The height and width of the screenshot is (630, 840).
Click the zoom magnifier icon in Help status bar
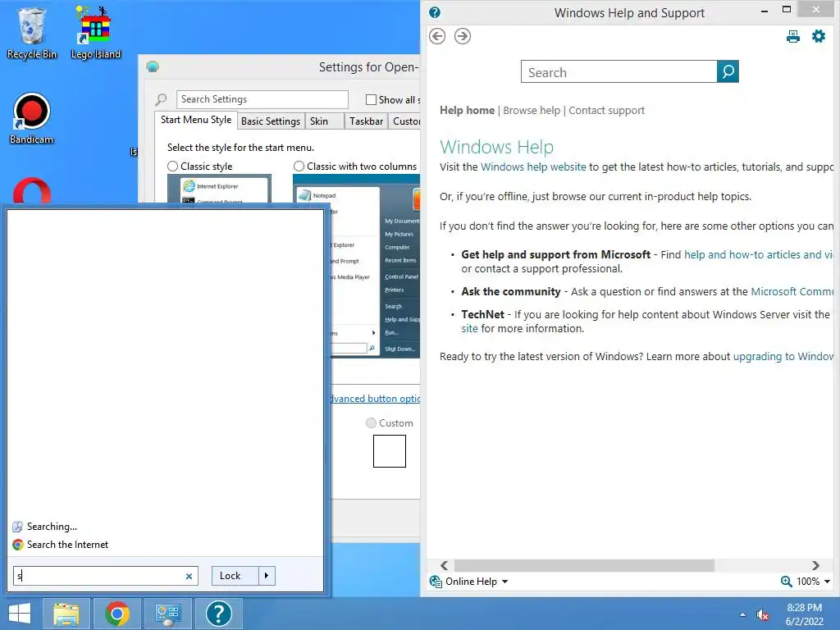(x=786, y=582)
